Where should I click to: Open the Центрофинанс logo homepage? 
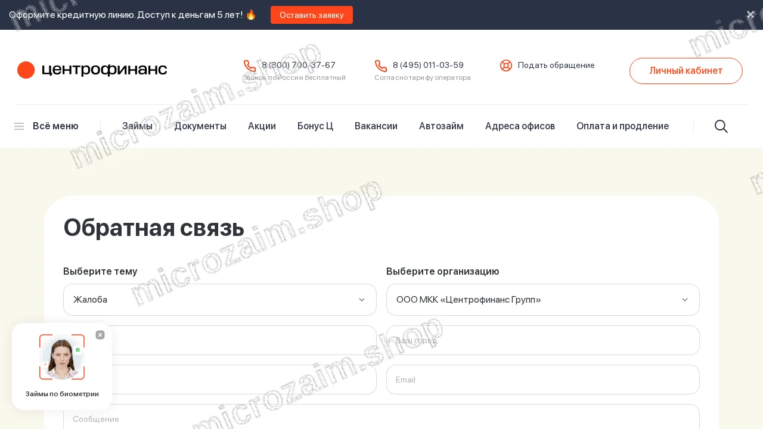pyautogui.click(x=92, y=70)
